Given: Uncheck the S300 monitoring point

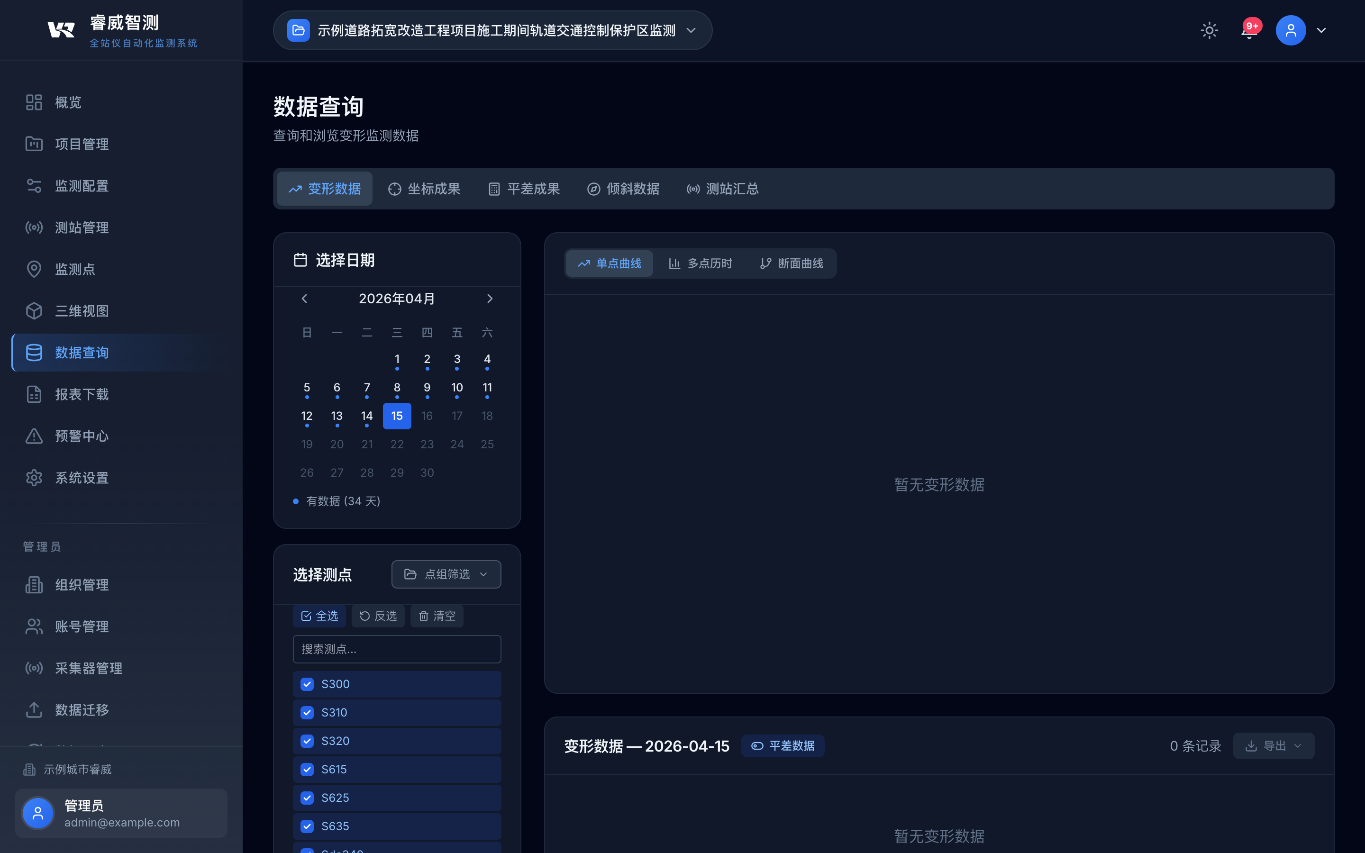Looking at the screenshot, I should pyautogui.click(x=307, y=684).
